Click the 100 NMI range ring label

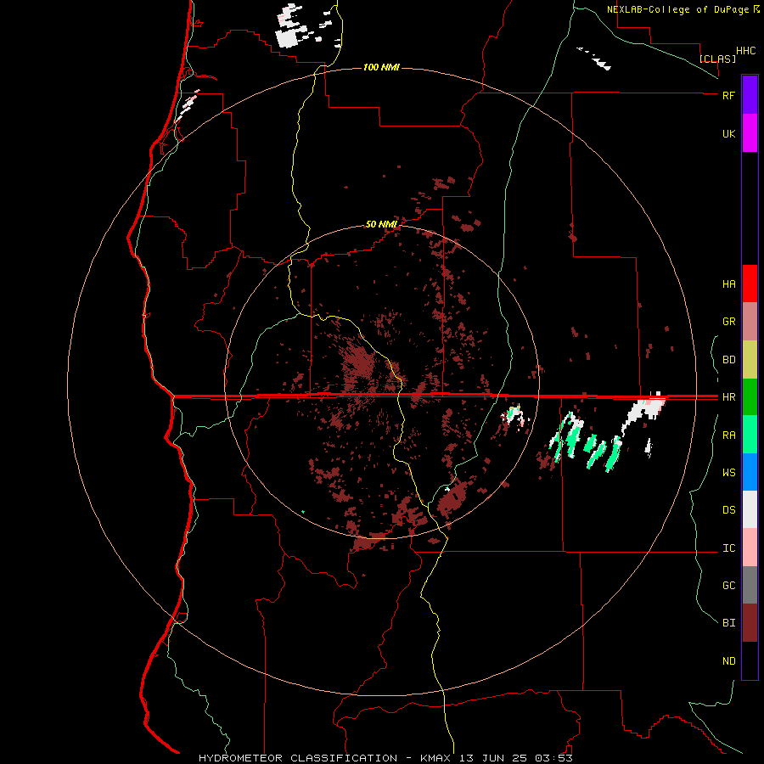pos(381,67)
